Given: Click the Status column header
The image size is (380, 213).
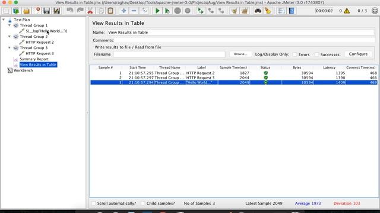Looking at the screenshot, I should click(265, 67).
